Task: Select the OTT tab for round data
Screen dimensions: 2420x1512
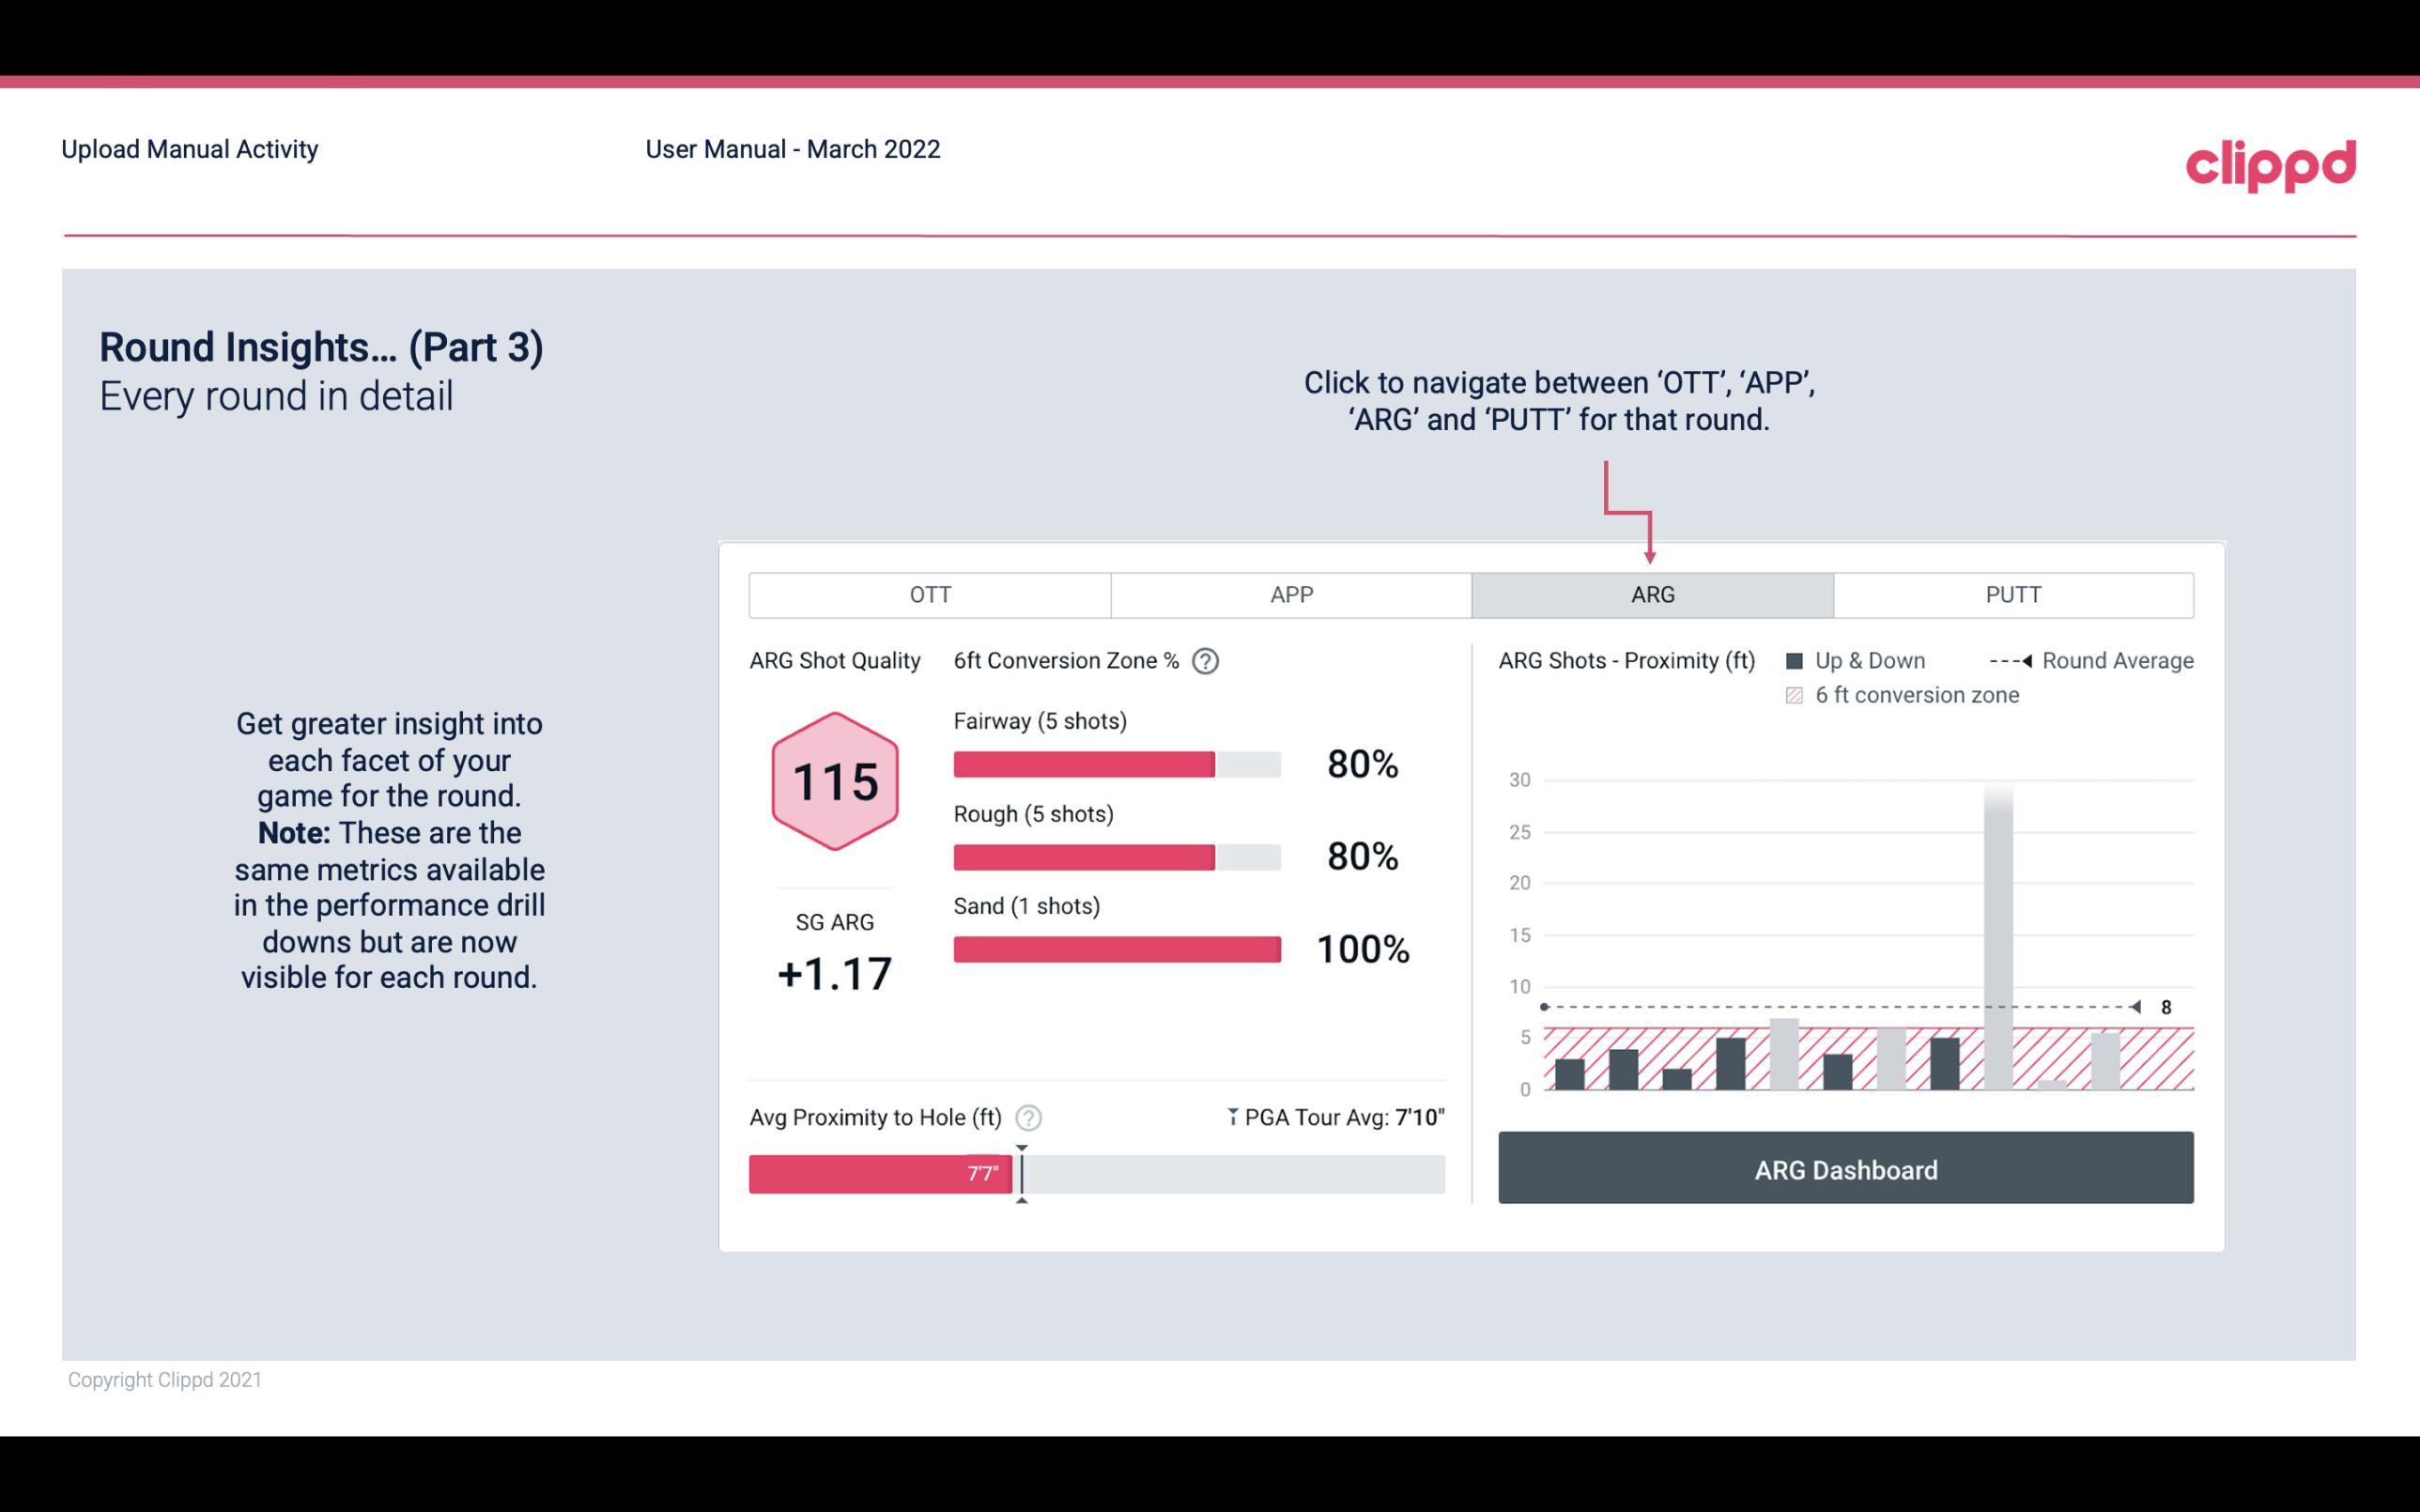Action: click(930, 594)
